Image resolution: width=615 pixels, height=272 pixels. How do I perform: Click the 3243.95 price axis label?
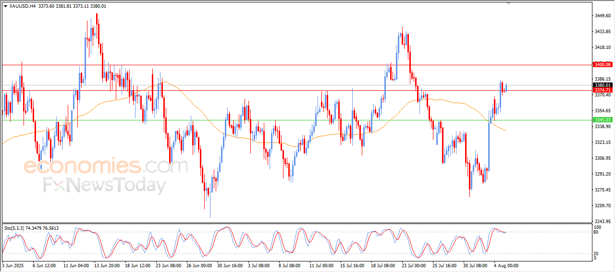coord(603,221)
